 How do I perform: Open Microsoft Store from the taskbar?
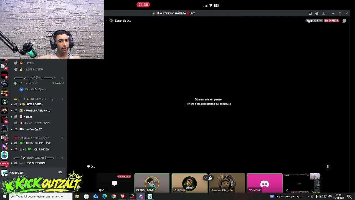pyautogui.click(x=87, y=196)
